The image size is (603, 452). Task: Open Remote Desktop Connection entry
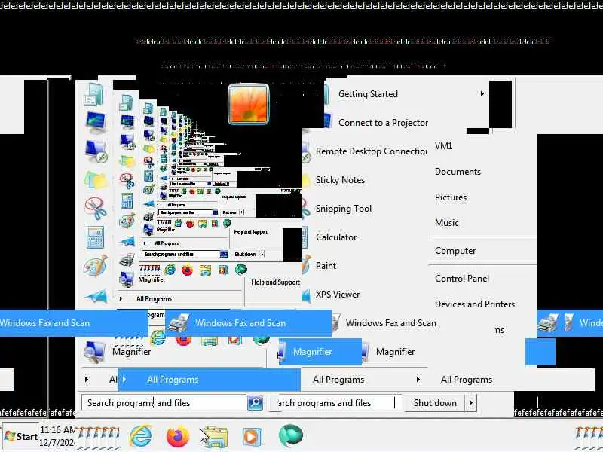[372, 151]
